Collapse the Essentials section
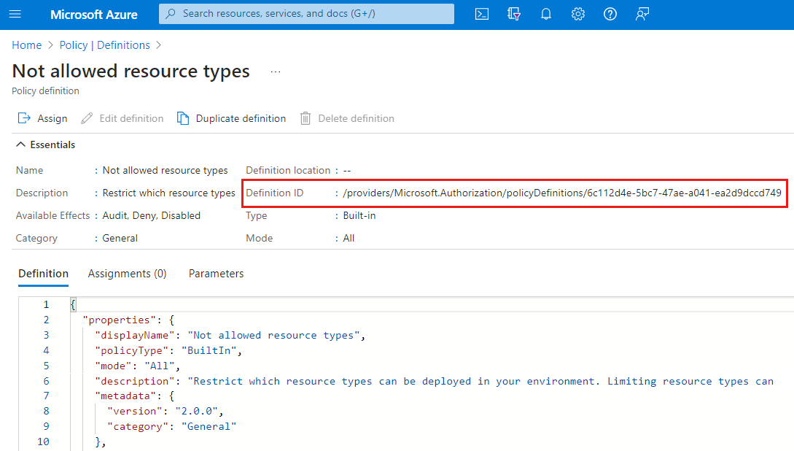Screen dimensions: 794x451 22,144
